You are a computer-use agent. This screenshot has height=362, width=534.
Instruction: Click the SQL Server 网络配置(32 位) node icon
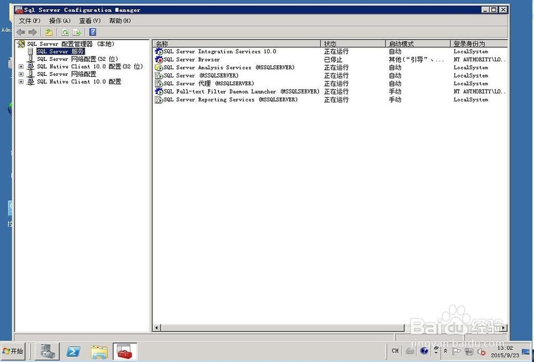tap(30, 59)
